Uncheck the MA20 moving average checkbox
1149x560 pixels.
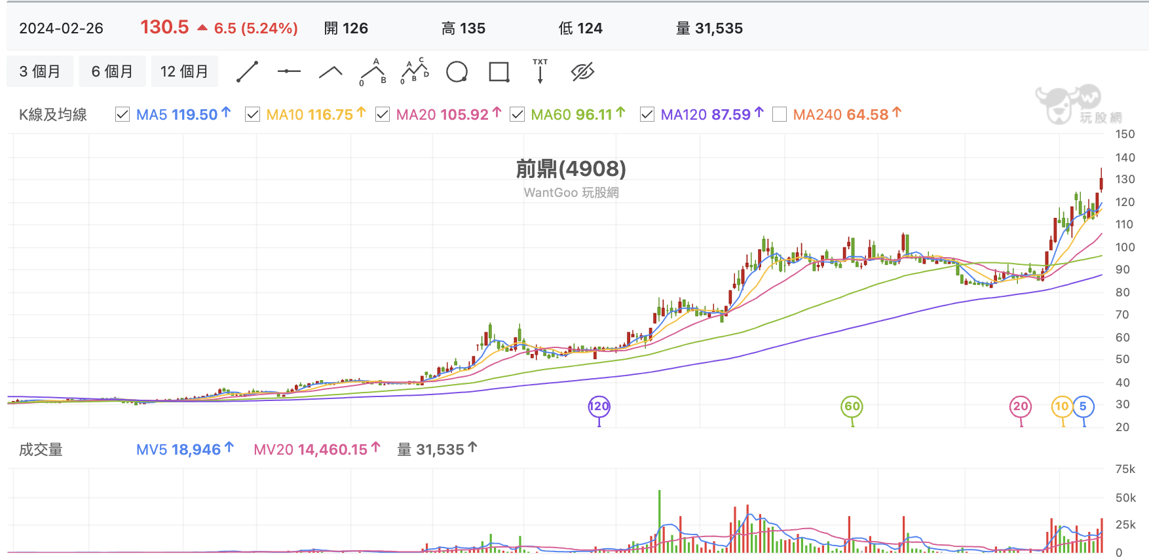[x=383, y=114]
